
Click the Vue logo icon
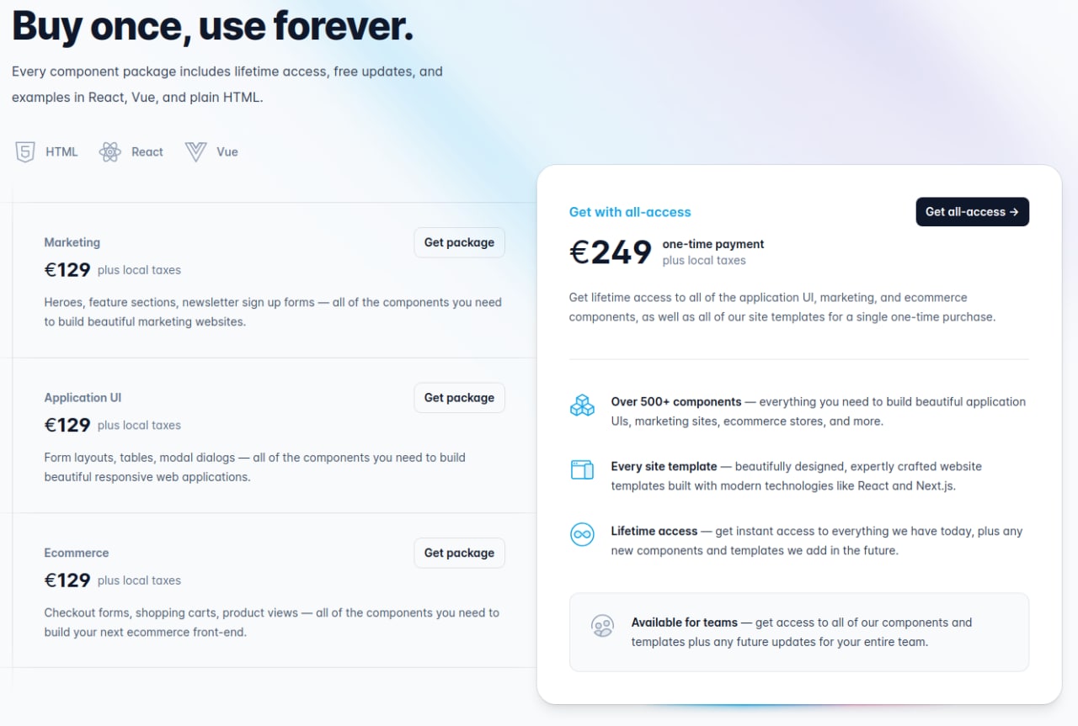tap(195, 152)
